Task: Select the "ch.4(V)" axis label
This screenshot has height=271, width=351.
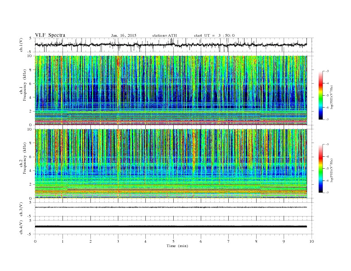Action: [21, 227]
